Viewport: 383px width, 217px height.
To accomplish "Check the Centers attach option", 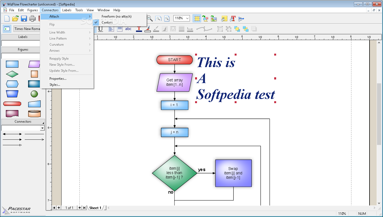I will tap(119, 23).
